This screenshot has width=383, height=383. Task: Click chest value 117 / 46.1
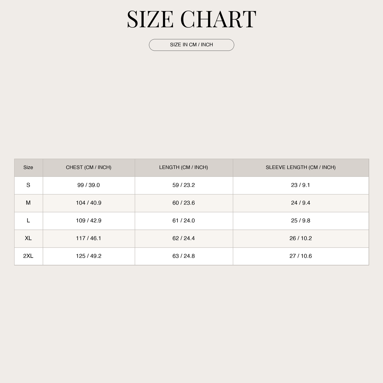coord(89,238)
